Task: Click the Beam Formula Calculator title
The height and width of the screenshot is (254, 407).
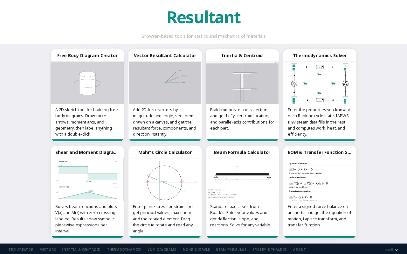Action: click(242, 152)
